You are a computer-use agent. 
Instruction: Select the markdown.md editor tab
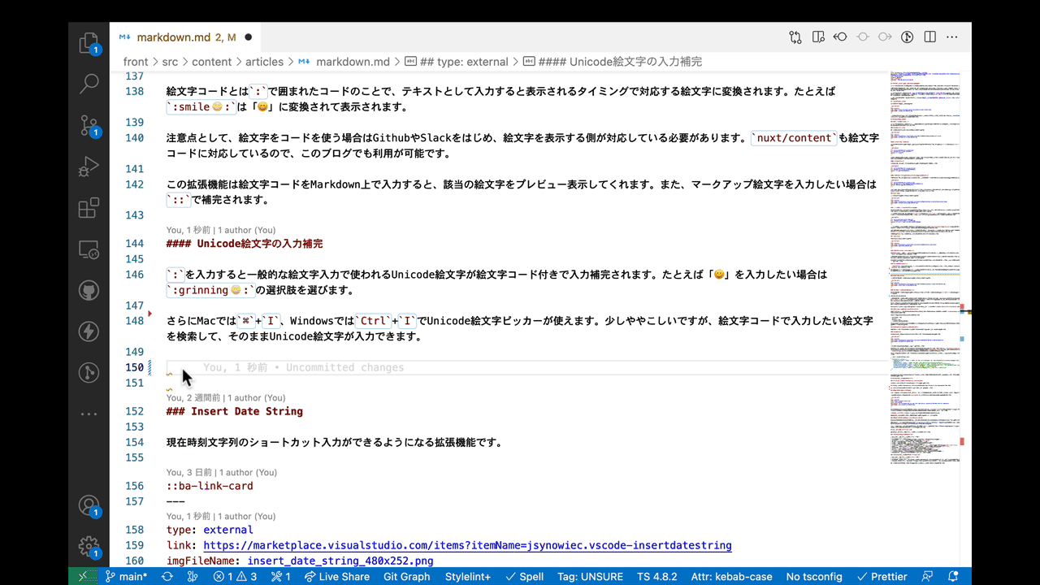point(175,36)
